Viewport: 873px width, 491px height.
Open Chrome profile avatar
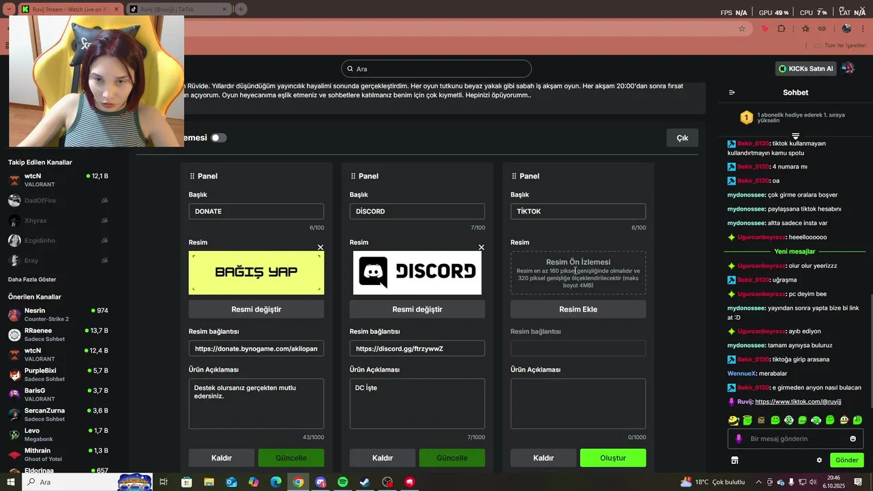coord(846,29)
